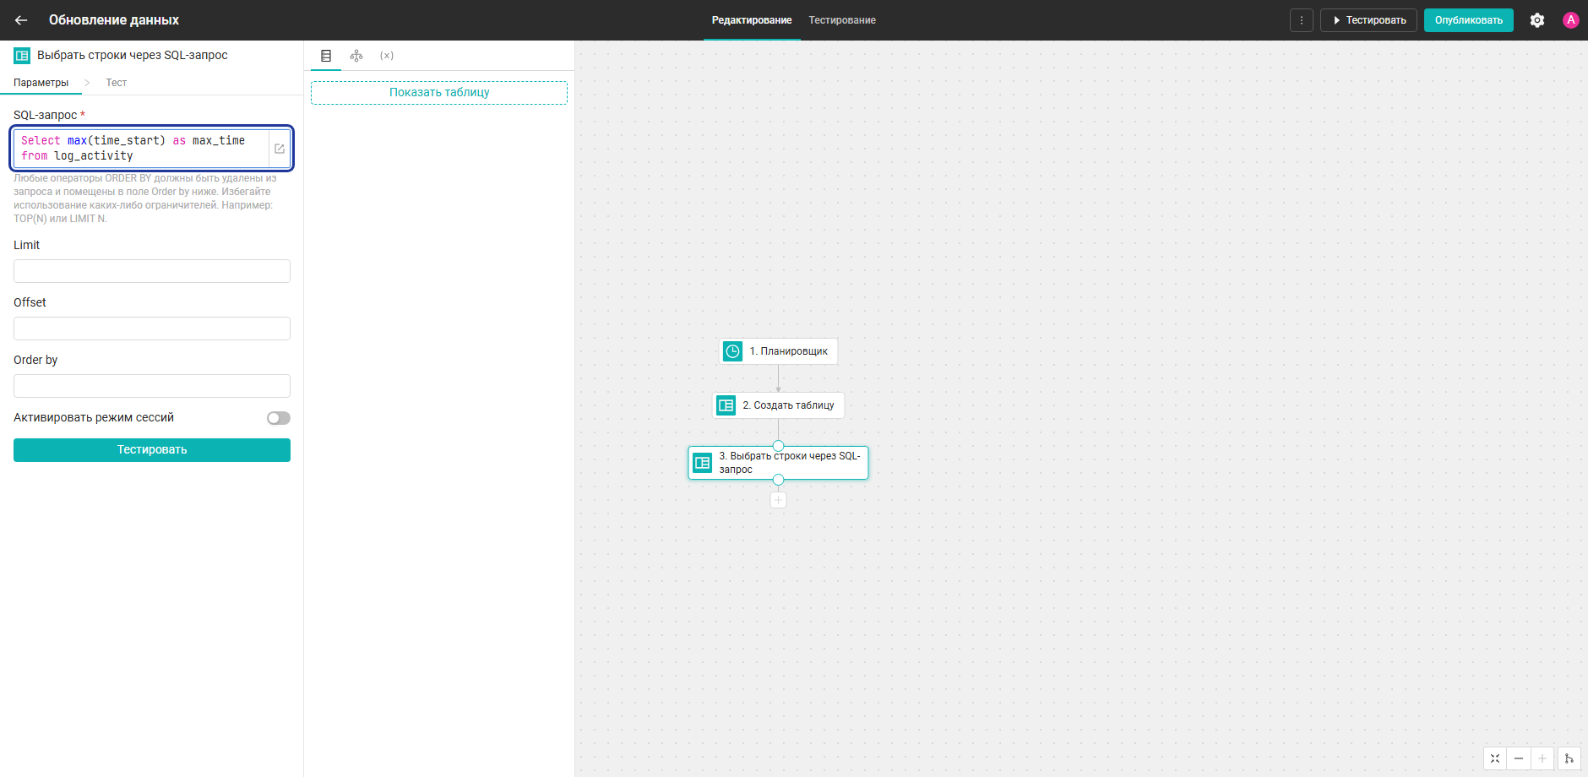Click the Order by input field
This screenshot has width=1588, height=777.
click(152, 386)
